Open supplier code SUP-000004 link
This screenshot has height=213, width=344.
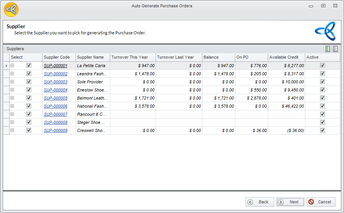tap(55, 90)
